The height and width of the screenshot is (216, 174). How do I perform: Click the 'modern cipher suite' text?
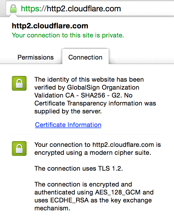coord(120,153)
